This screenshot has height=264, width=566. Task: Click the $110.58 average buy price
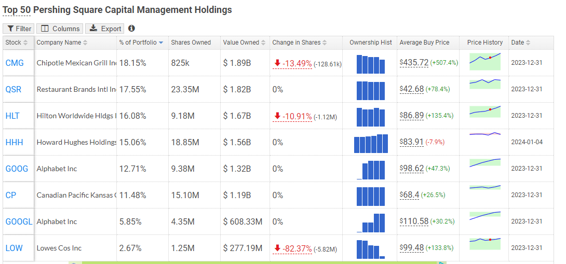[414, 221]
